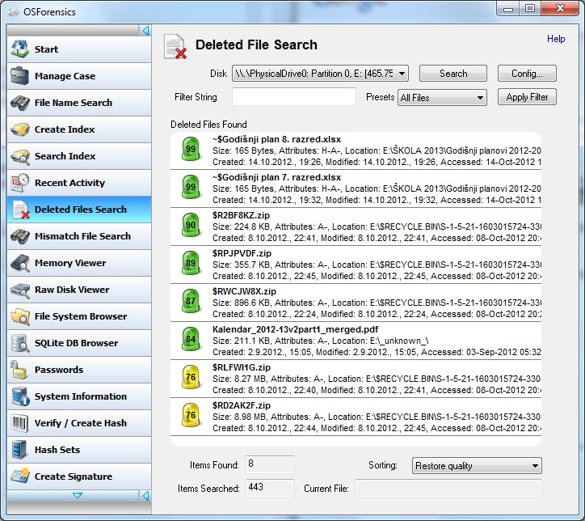This screenshot has width=585, height=521.
Task: Switch to Raw Disk Viewer section
Action: coord(71,290)
